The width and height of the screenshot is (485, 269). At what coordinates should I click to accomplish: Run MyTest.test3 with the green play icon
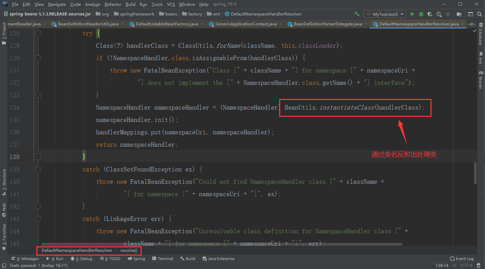(412, 14)
